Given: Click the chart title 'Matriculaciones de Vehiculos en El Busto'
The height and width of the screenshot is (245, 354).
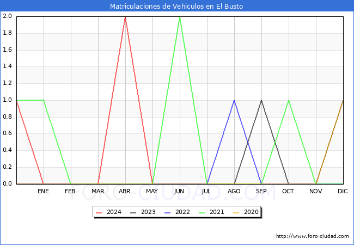Looking at the screenshot, I should tap(176, 6).
